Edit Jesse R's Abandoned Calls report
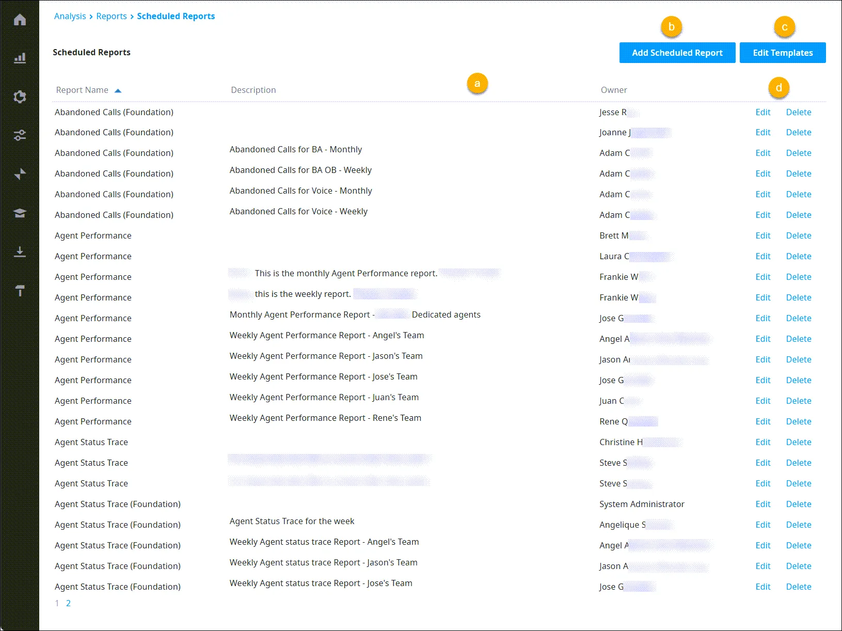842x631 pixels. 762,112
